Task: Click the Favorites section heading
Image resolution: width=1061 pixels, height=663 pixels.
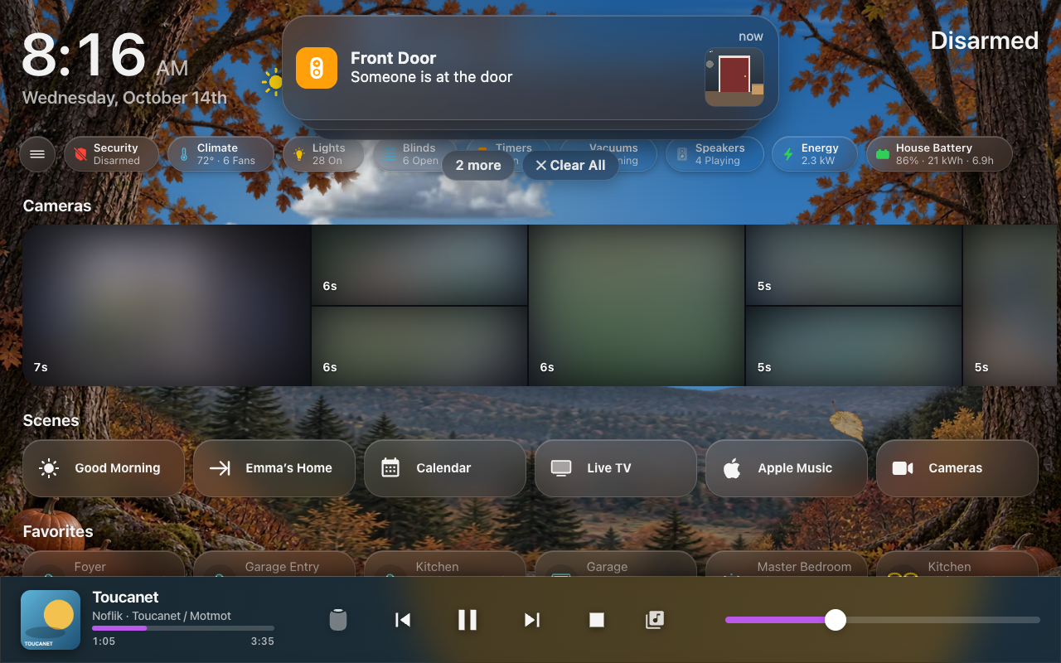Action: click(58, 531)
